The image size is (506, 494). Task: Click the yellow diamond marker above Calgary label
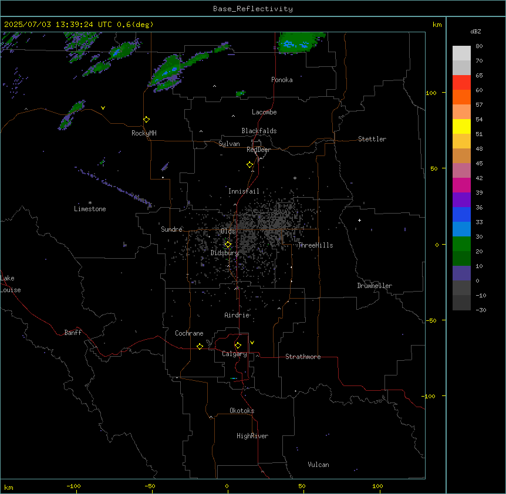pos(238,346)
